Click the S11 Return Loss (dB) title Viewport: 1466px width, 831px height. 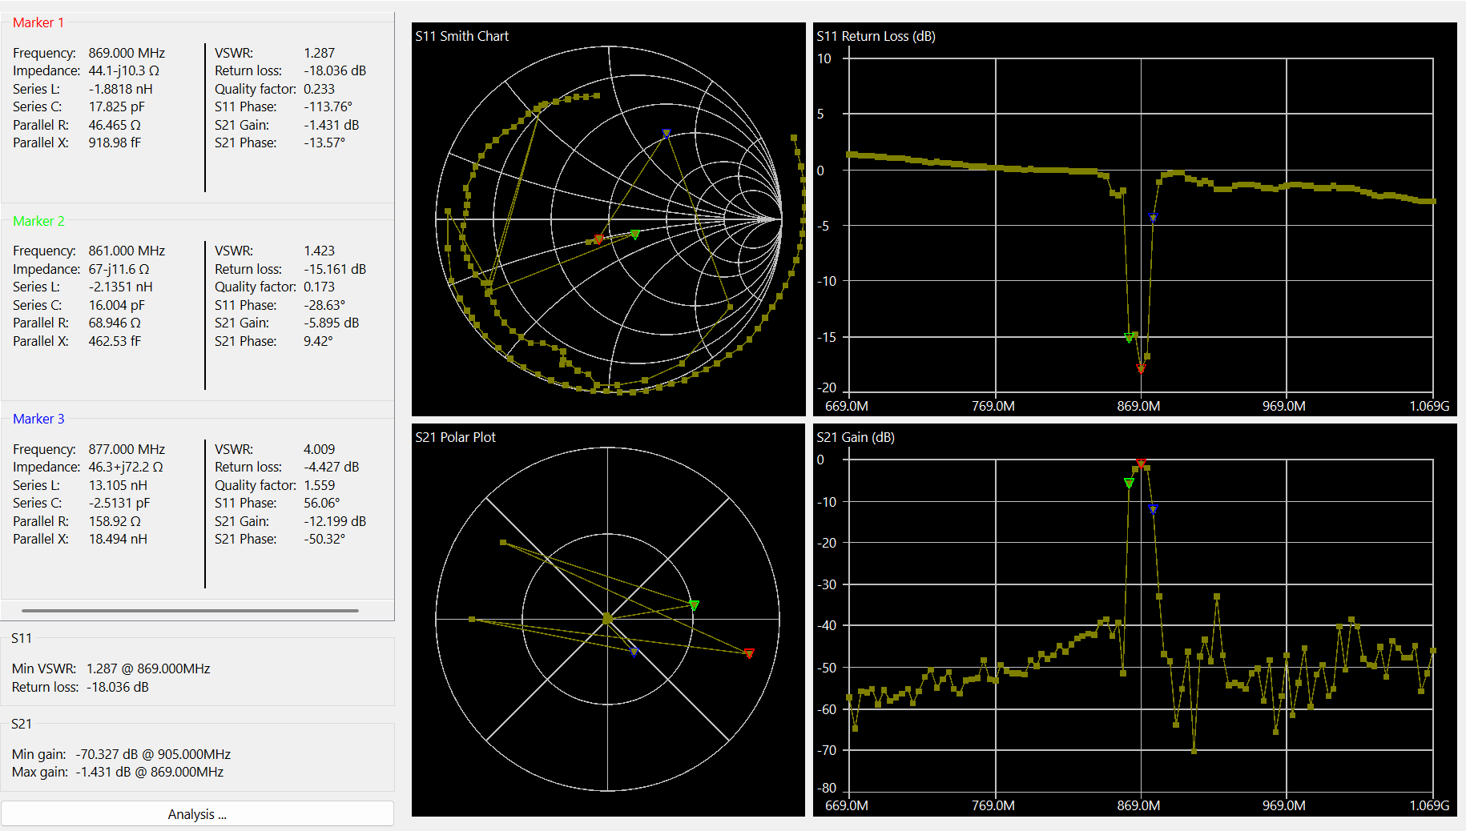876,36
